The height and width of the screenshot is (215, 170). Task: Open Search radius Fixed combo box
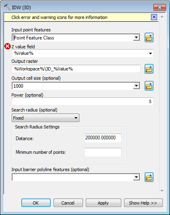click(x=46, y=118)
